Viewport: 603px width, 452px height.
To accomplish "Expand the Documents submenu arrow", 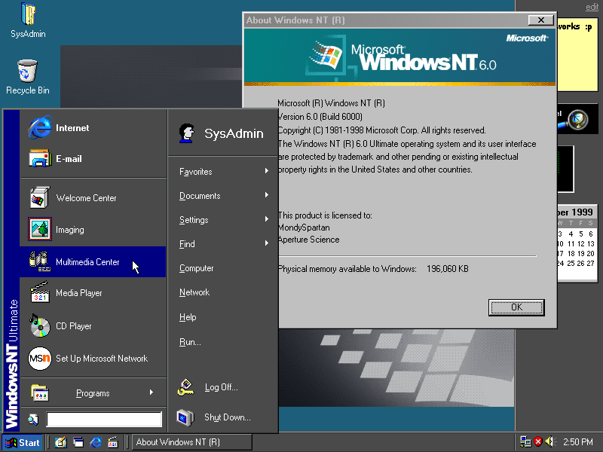I will click(x=267, y=195).
